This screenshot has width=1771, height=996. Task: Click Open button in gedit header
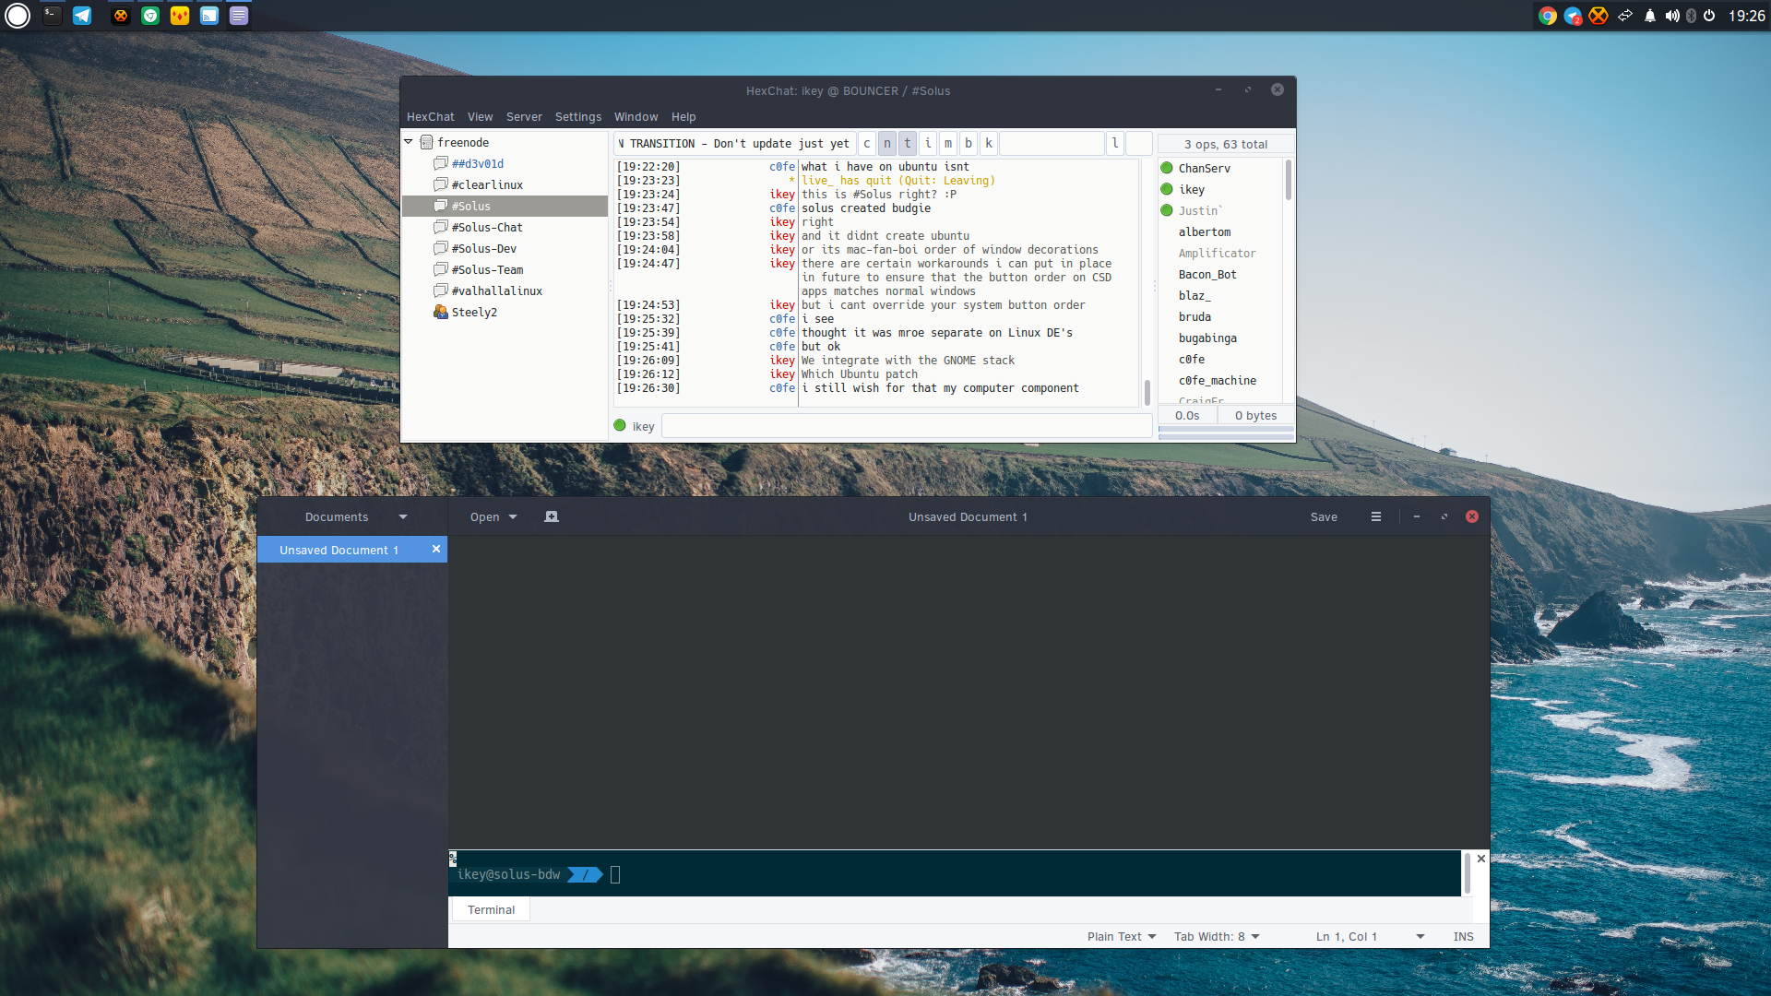484,516
